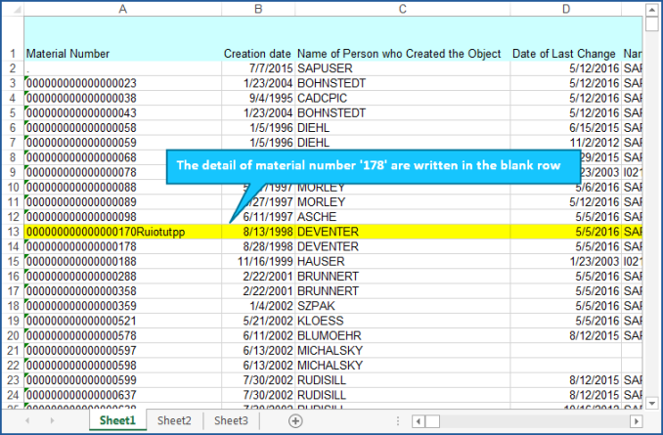The image size is (663, 435).
Task: Go to the previous sheet with the tab arrow
Action: coord(27,420)
